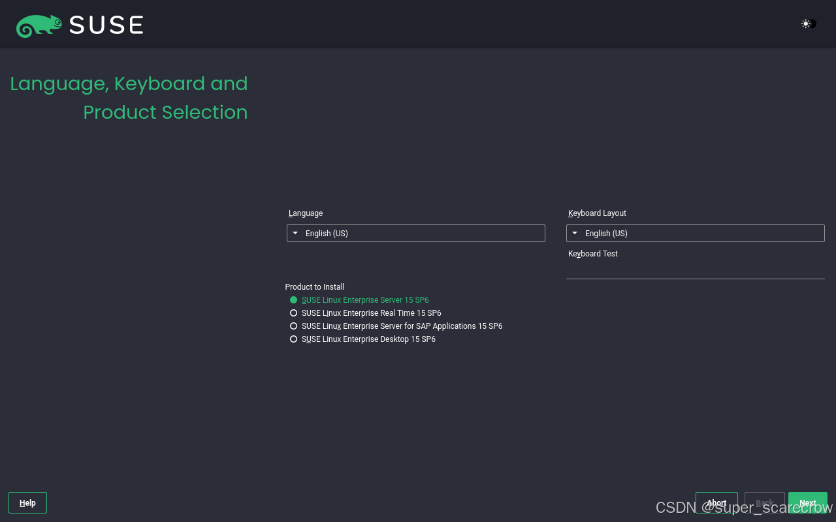Screen dimensions: 836x522
Task: Click the Keyboard Layout label
Action: pos(597,213)
